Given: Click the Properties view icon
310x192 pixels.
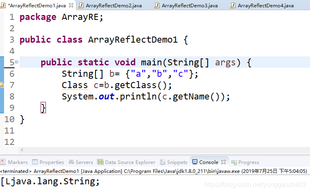Looking at the screenshot, I should coord(35,162).
